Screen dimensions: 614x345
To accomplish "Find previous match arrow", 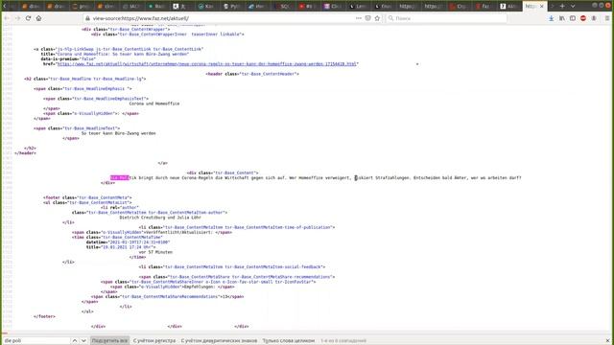I will tap(75, 341).
